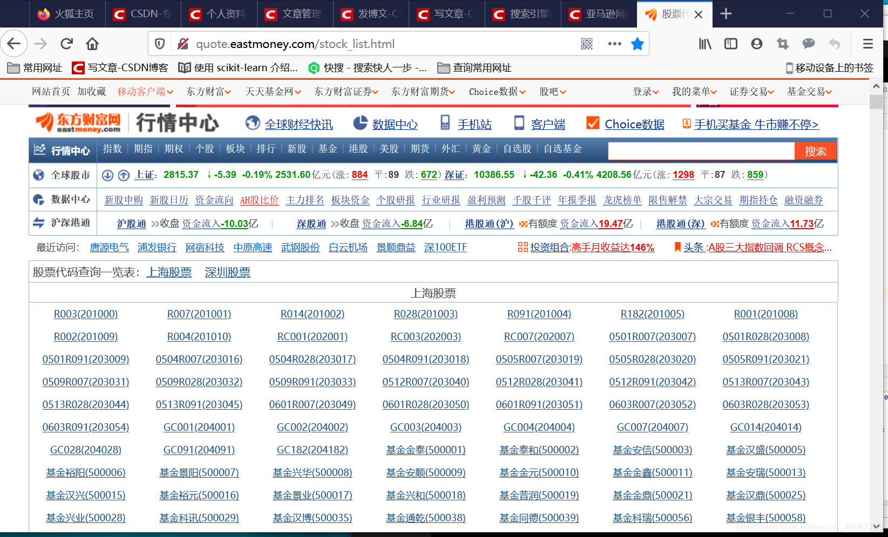The height and width of the screenshot is (537, 888).
Task: Switch to the 亚马逊 tab
Action: tap(599, 14)
